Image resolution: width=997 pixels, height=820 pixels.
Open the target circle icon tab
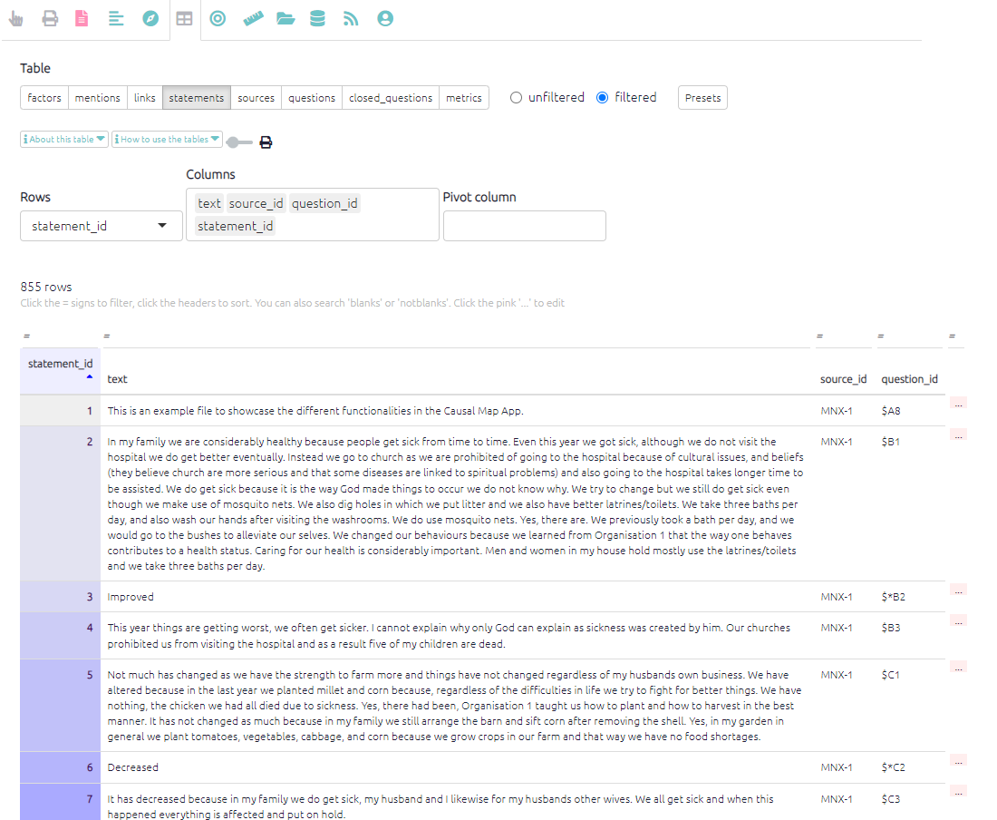pyautogui.click(x=218, y=18)
